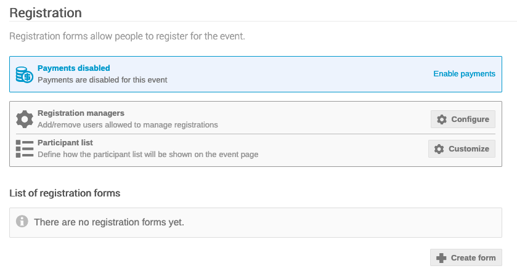Click the List of registration forms heading
Screen dimensions: 517x279
tap(65, 193)
